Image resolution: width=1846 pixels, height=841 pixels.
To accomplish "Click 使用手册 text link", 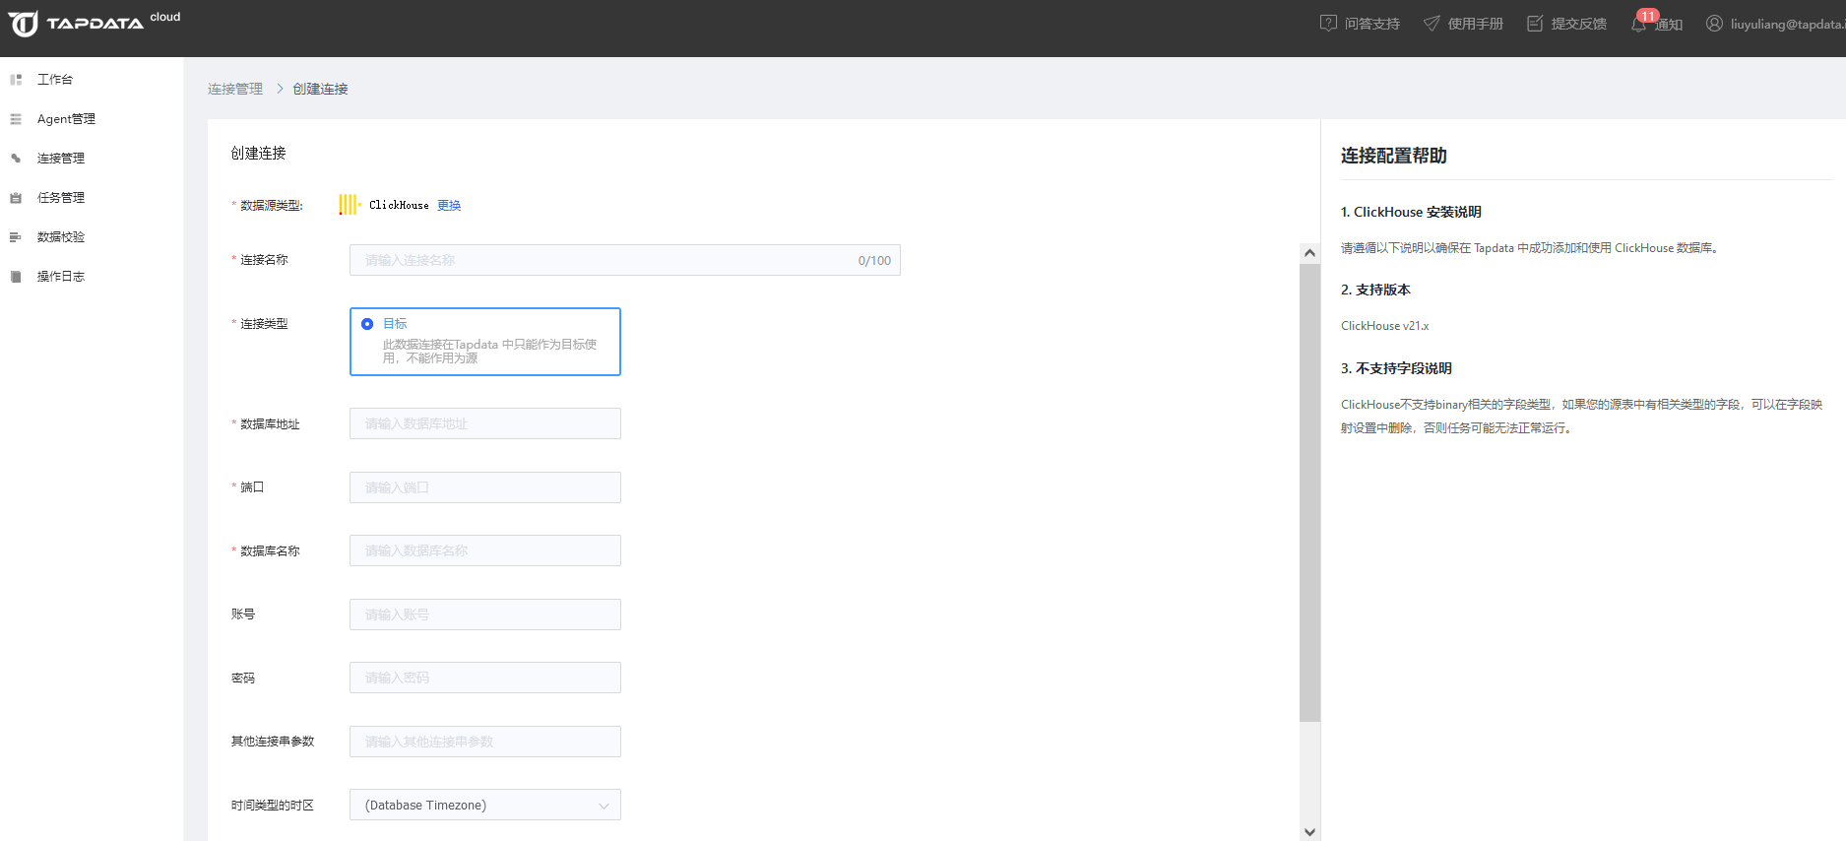I will click(x=1476, y=24).
